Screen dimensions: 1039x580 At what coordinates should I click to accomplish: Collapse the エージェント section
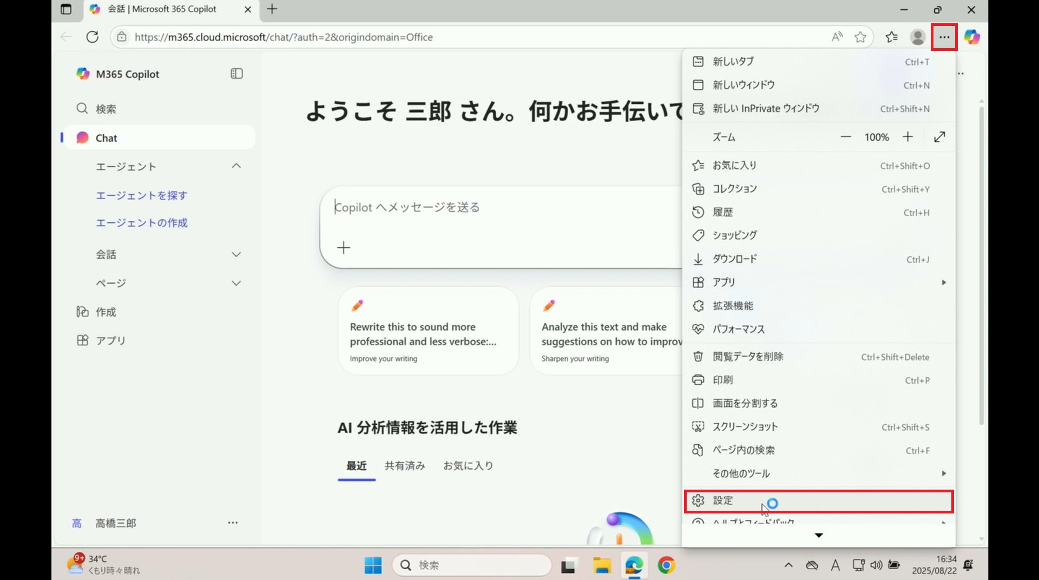click(x=236, y=166)
